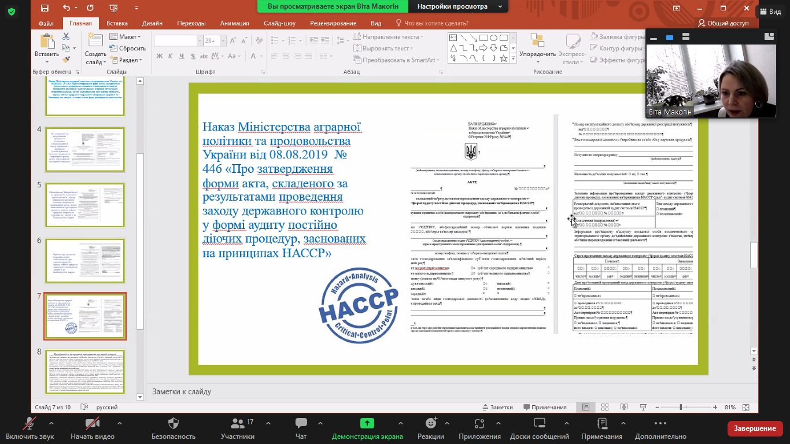Click the Text Shadow S icon
The height and width of the screenshot is (444, 790).
coord(192,56)
